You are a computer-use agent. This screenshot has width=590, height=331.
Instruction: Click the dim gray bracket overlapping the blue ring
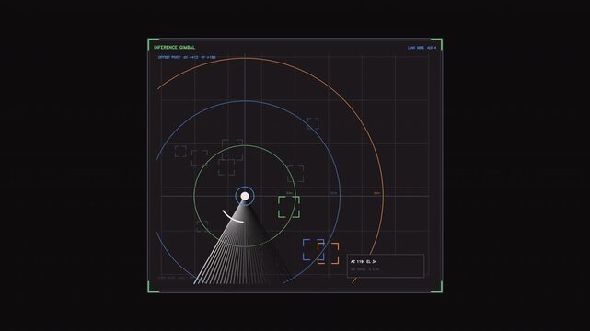pos(314,123)
